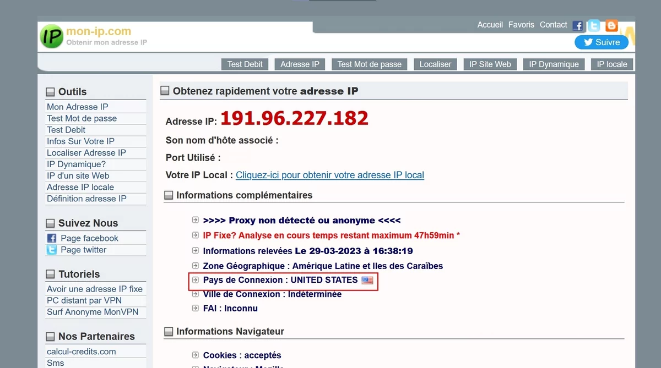Click the Cookies : acceptés text
This screenshot has height=368, width=661.
tap(242, 355)
